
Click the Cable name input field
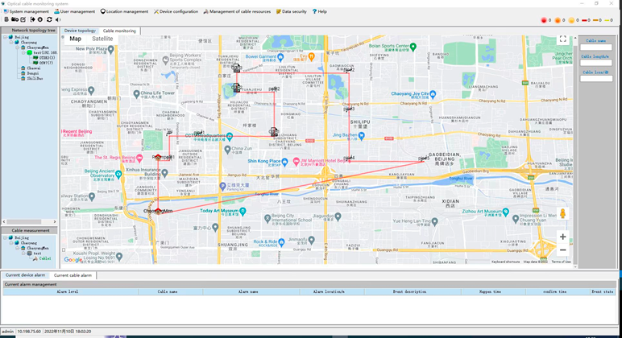(x=595, y=48)
